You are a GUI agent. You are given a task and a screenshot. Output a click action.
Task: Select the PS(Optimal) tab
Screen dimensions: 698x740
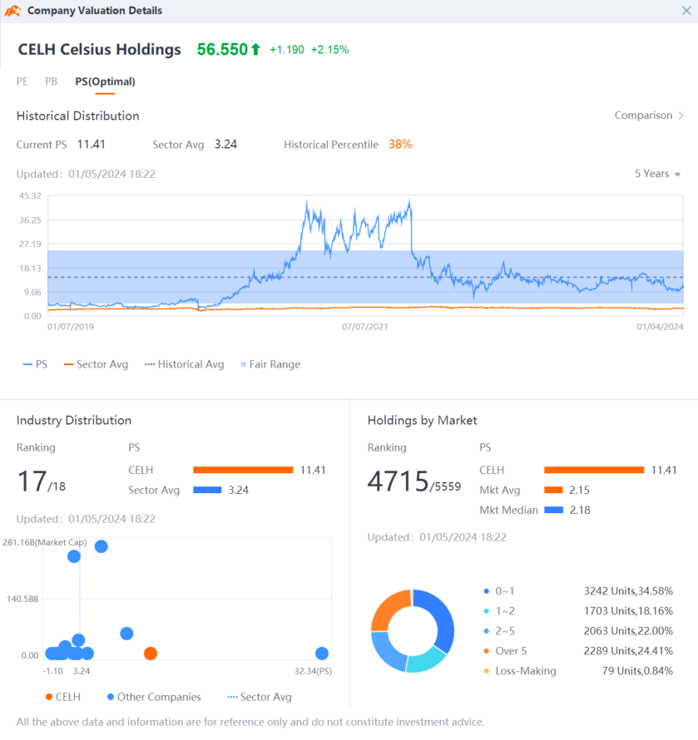tap(105, 81)
